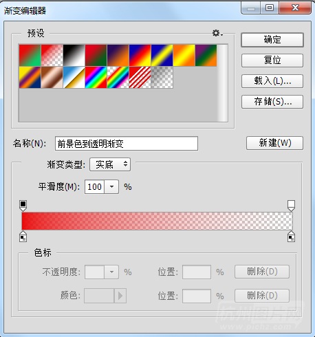Choose the red transparent stripes preset
315x337 pixels.
tap(140, 78)
